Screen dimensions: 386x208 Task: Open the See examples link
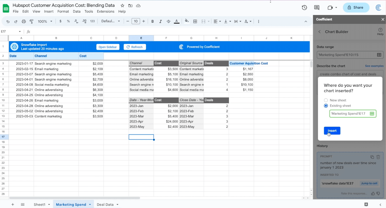[374, 66]
